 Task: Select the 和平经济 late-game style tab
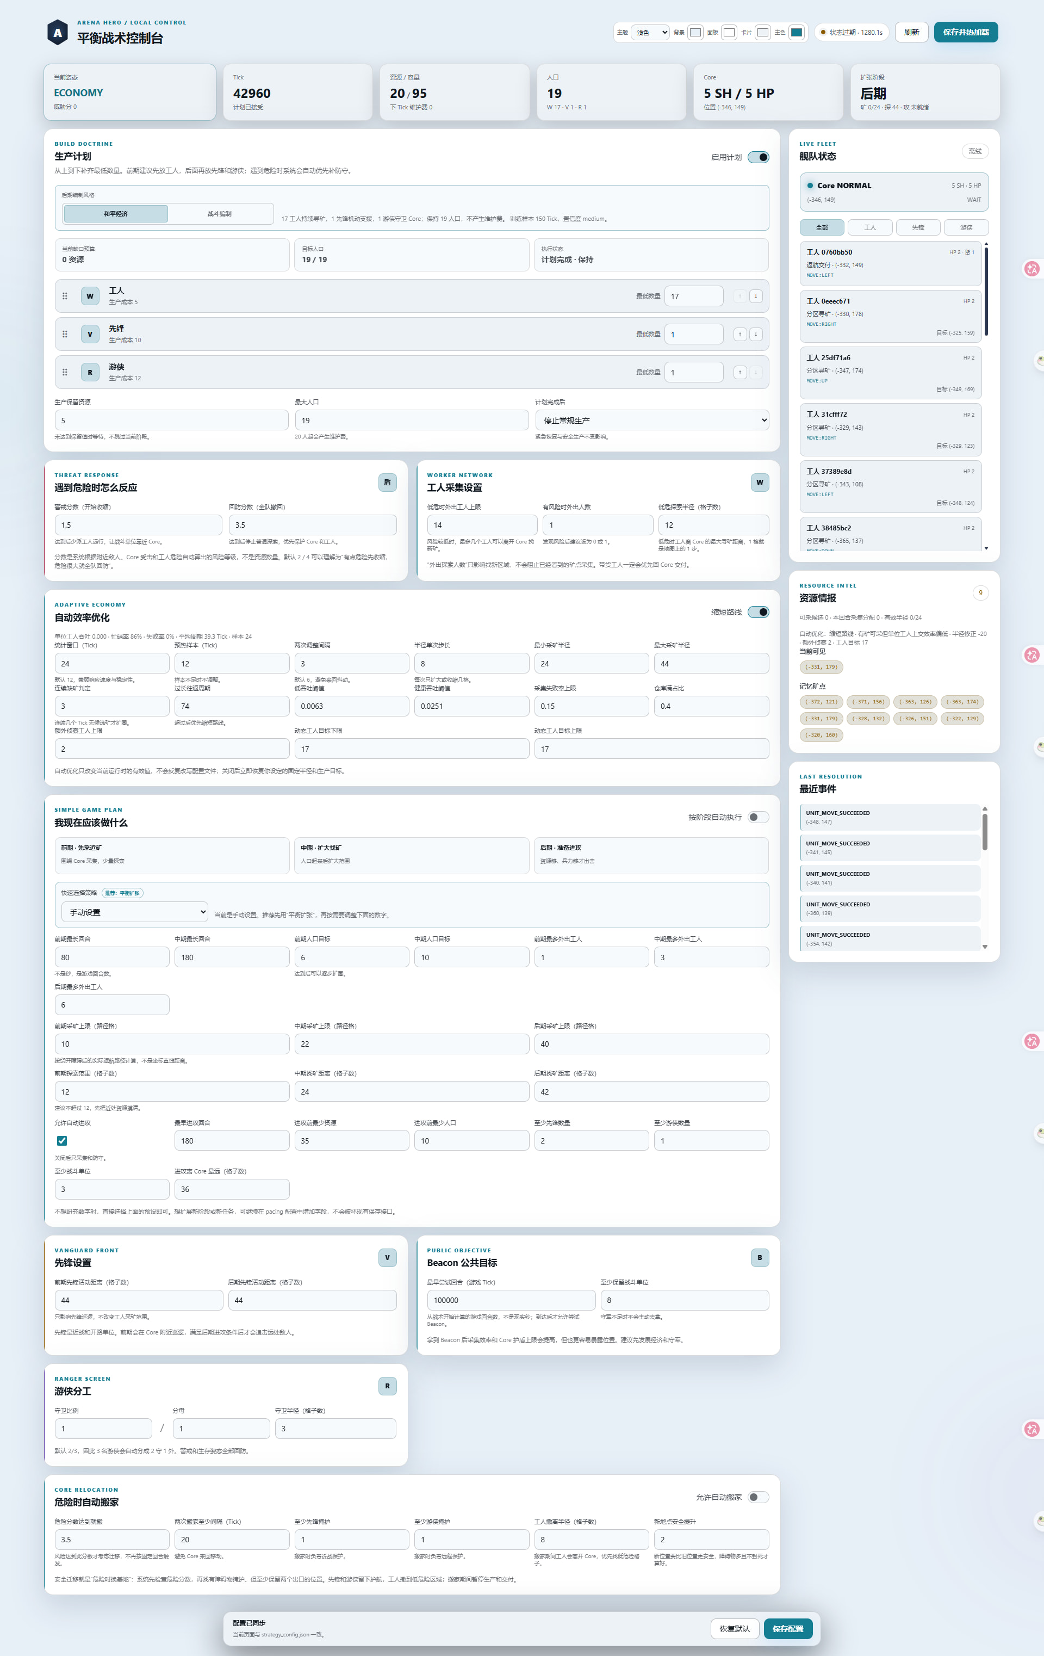(115, 214)
